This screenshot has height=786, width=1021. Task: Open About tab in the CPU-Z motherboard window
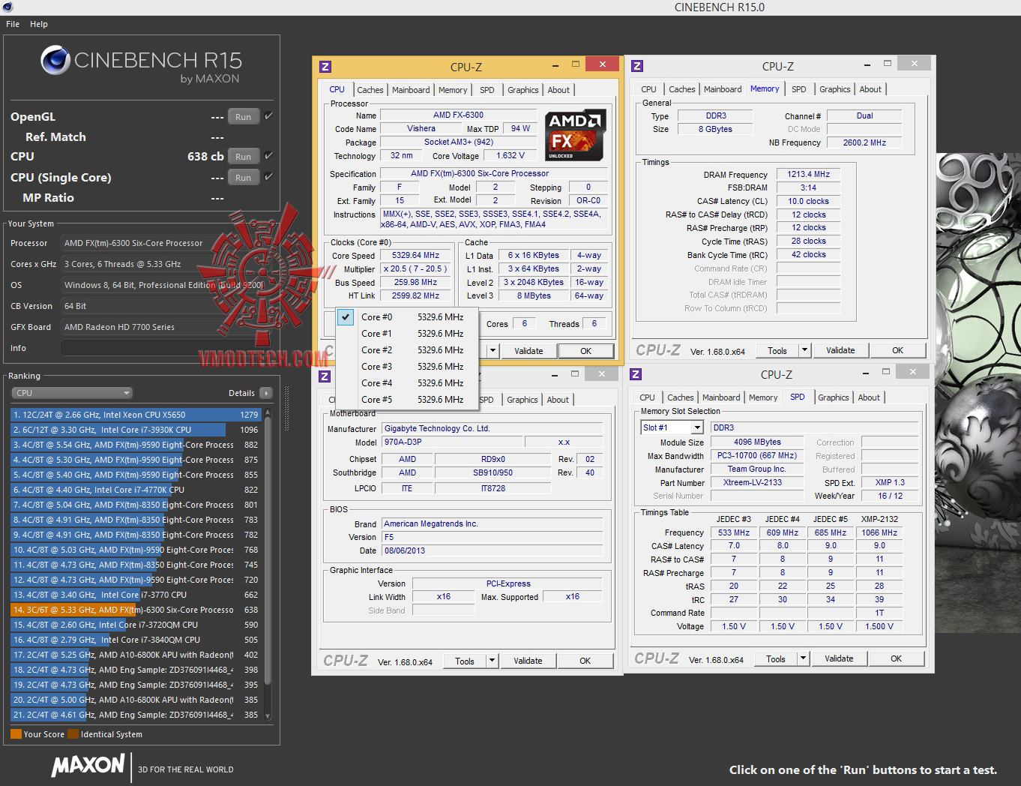[x=558, y=400]
